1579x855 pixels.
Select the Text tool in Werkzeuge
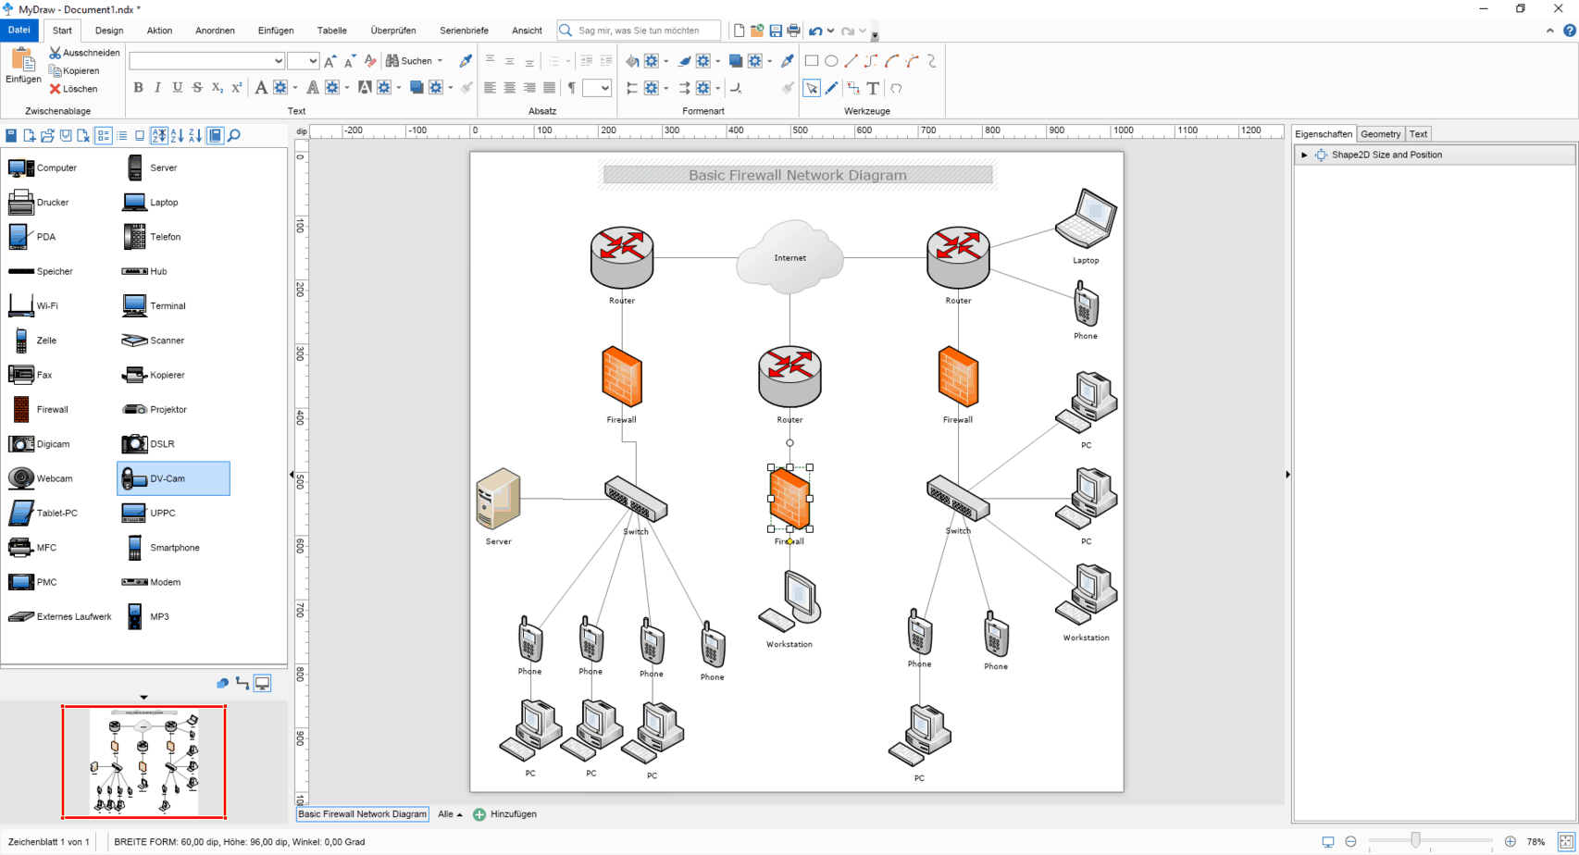coord(873,88)
